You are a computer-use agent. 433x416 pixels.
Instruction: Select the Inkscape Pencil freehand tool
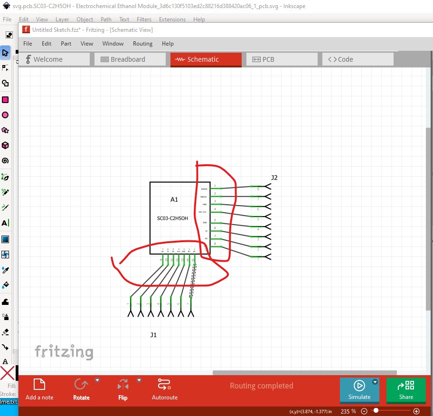tap(5, 192)
